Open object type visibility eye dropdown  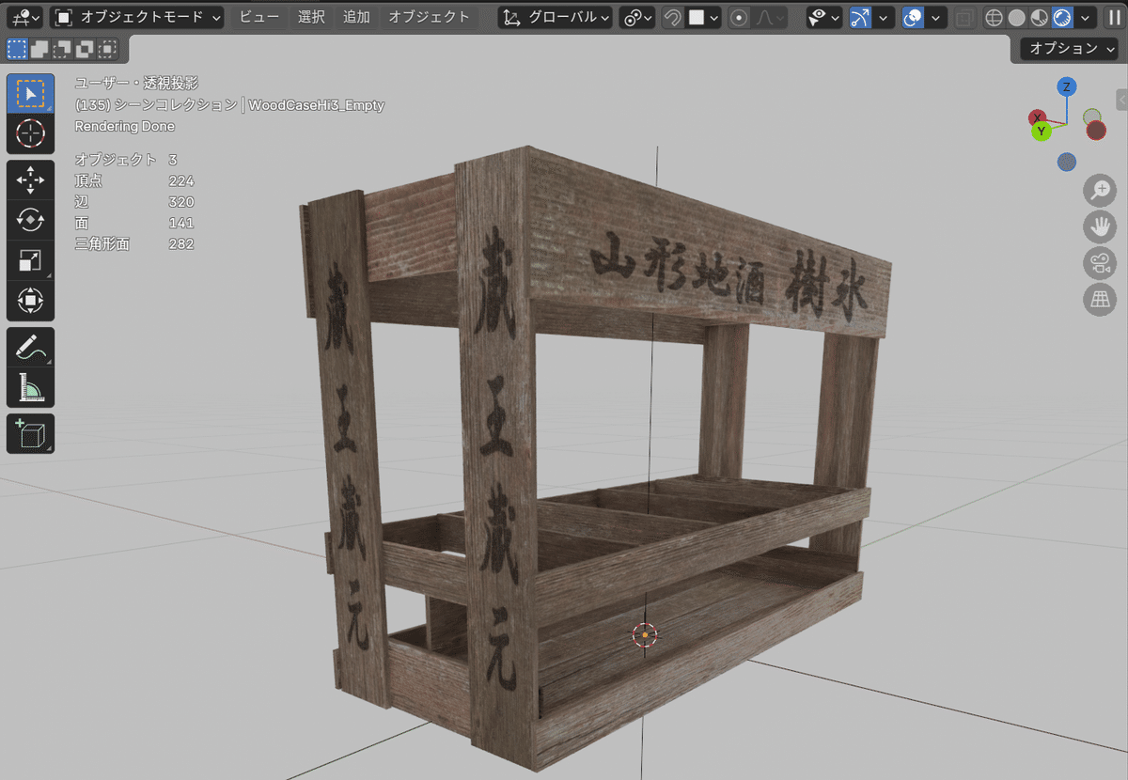(x=823, y=17)
